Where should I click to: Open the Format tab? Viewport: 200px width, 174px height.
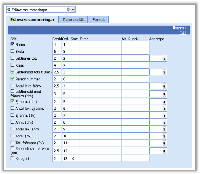[x=98, y=20]
